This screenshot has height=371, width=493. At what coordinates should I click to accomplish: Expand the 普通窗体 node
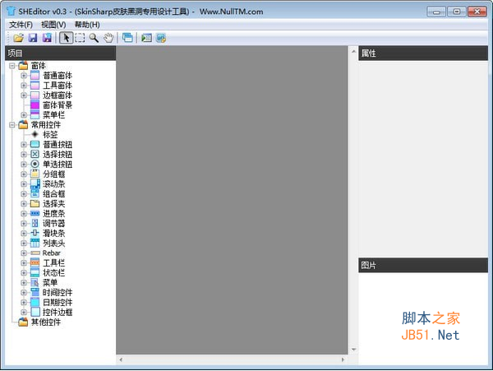point(24,76)
